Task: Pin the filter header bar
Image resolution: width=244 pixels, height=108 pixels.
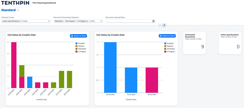Action: point(164,25)
